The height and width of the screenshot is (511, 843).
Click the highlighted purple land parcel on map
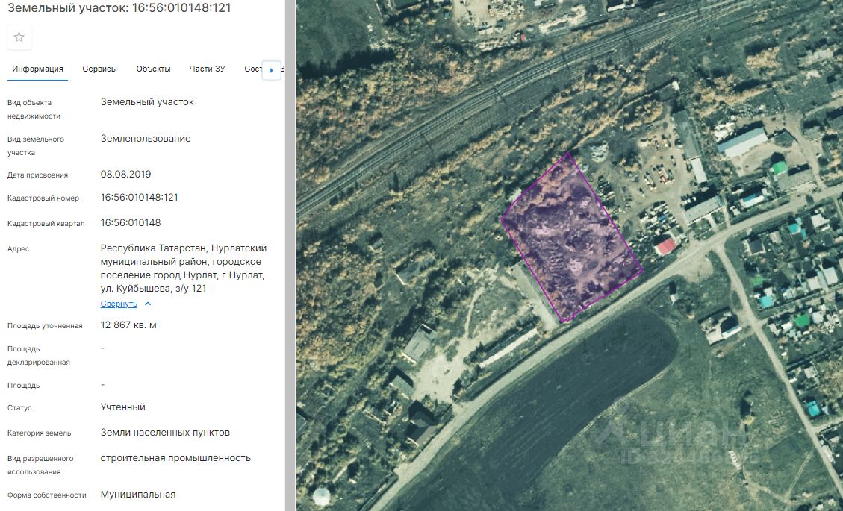(x=571, y=238)
